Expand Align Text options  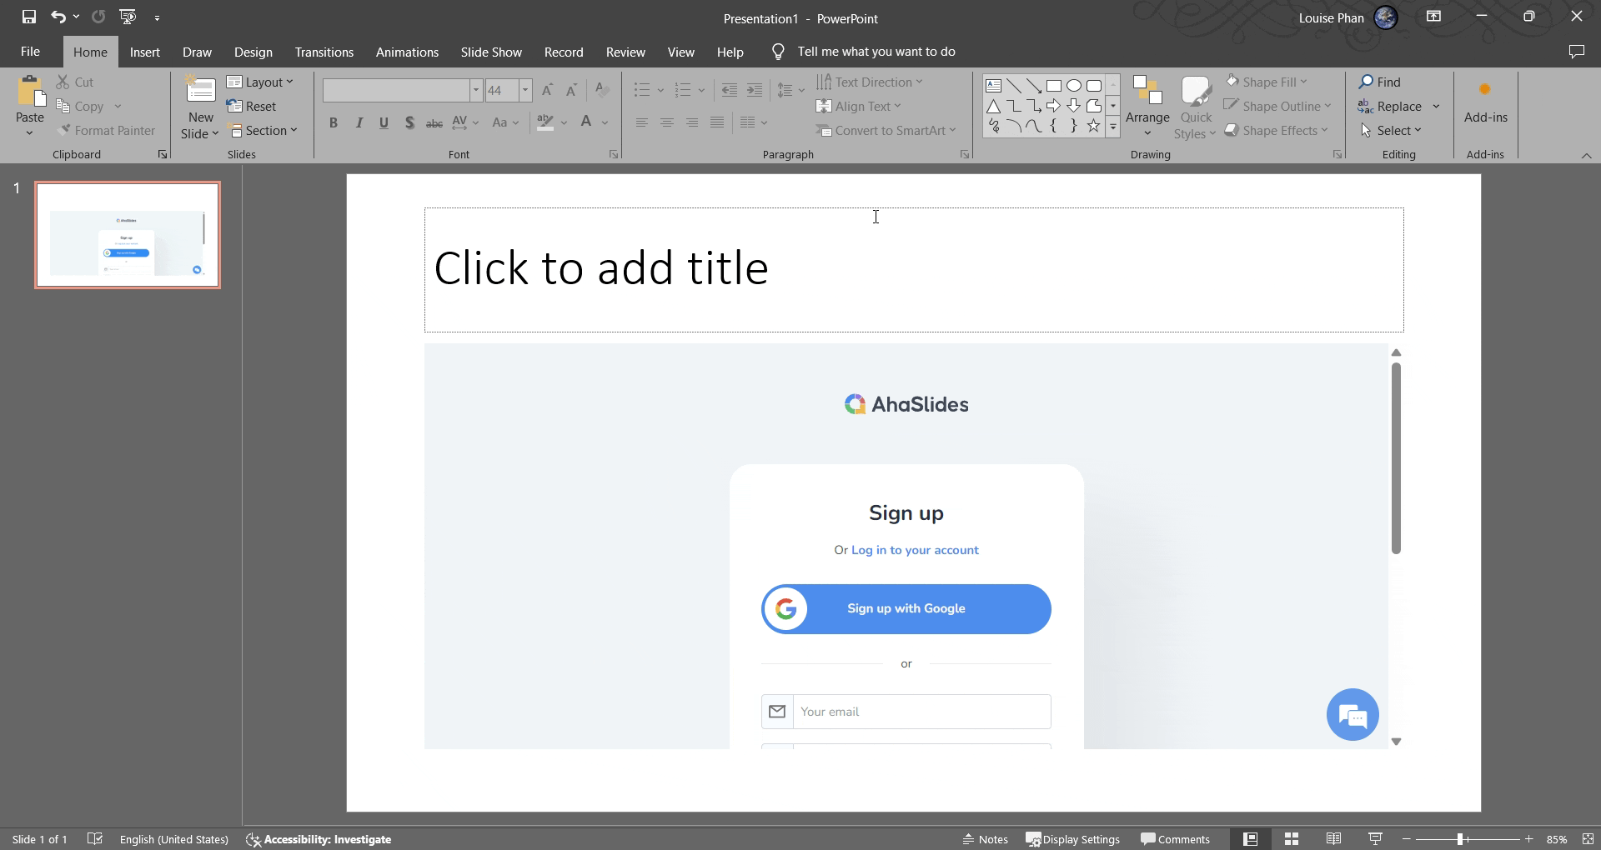click(x=859, y=107)
